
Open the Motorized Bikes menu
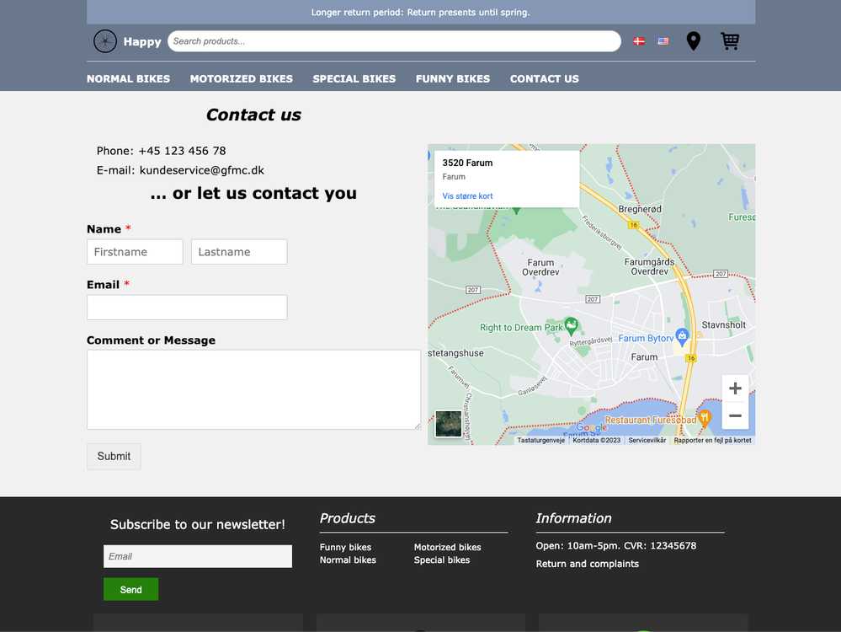point(242,78)
